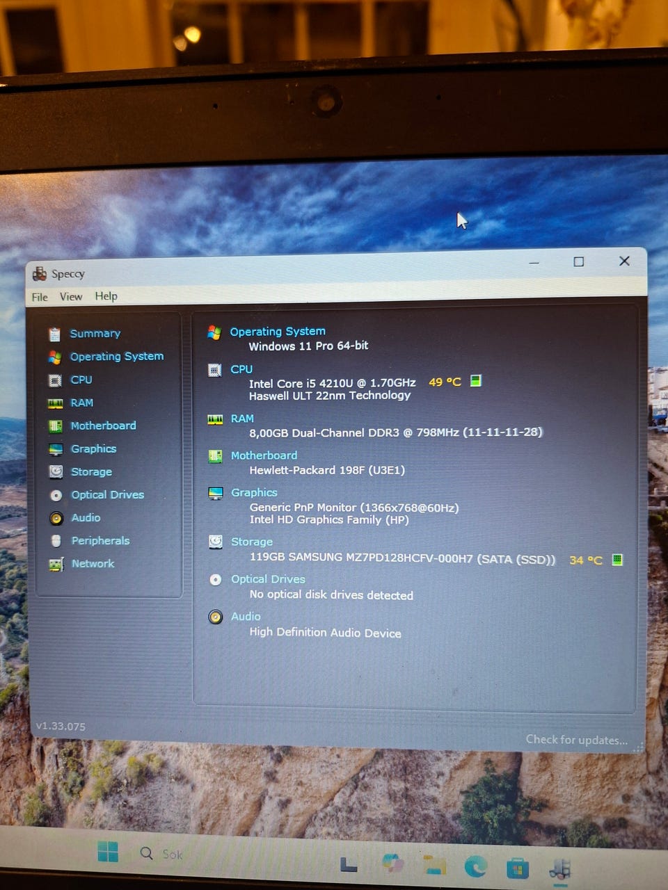The width and height of the screenshot is (668, 890).
Task: Click 'Check for updates...' link
Action: pyautogui.click(x=577, y=740)
